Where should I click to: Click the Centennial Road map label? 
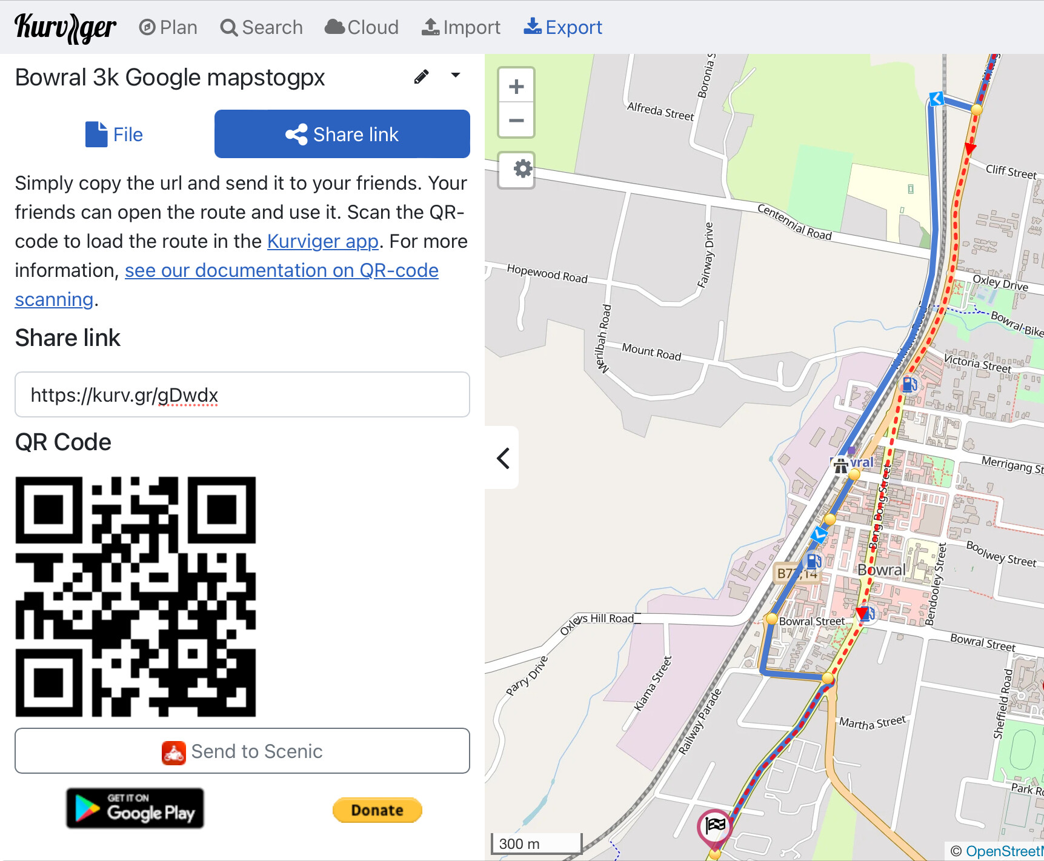794,222
